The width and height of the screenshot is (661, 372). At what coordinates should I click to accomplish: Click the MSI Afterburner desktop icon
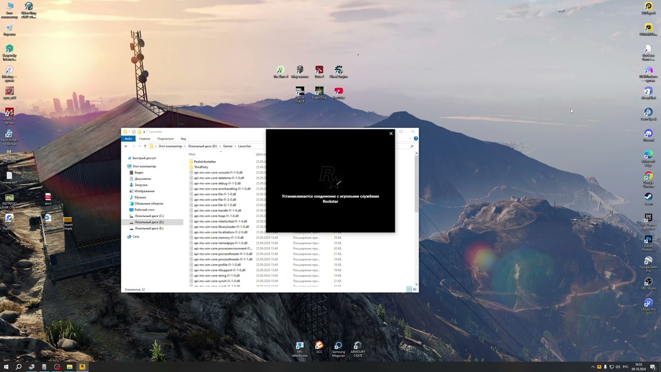point(300,347)
